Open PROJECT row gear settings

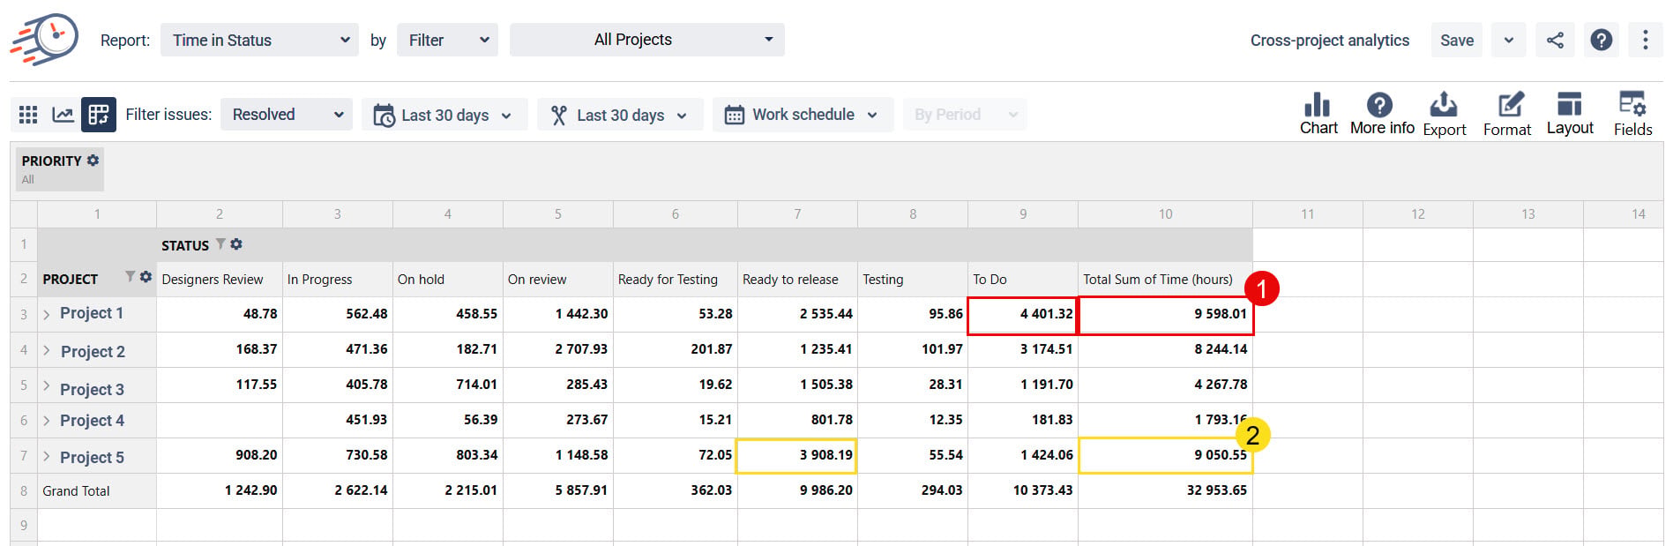click(146, 277)
